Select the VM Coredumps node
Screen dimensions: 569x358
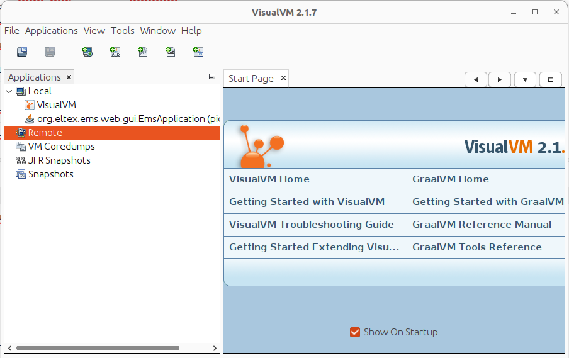[x=61, y=147]
